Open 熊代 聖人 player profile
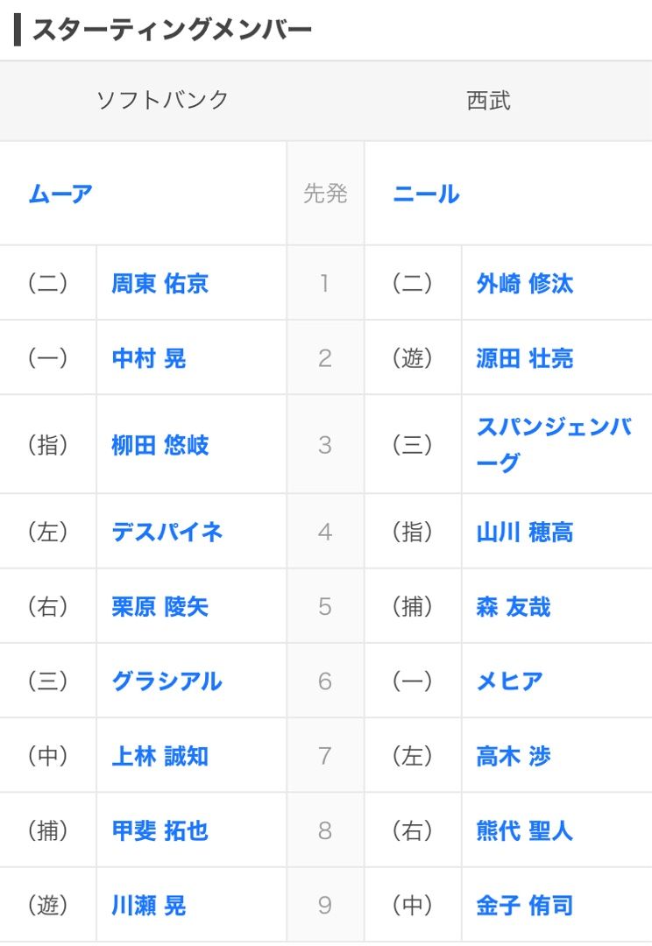 coord(525,830)
